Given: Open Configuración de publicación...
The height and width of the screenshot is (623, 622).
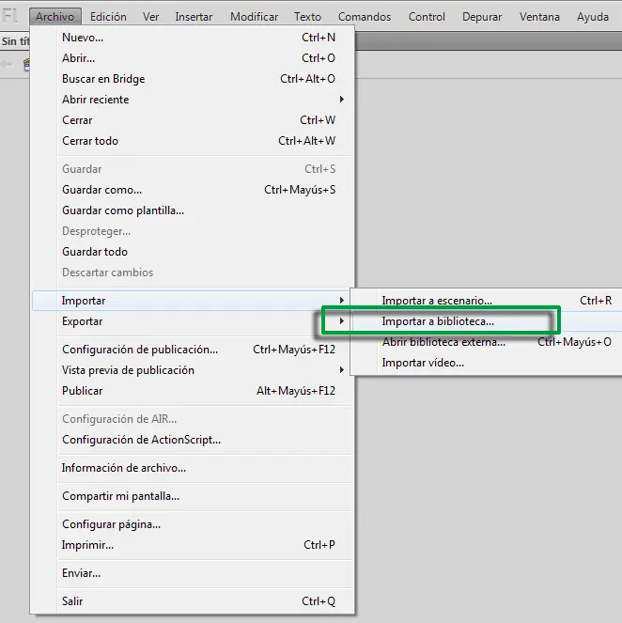Looking at the screenshot, I should (193, 350).
